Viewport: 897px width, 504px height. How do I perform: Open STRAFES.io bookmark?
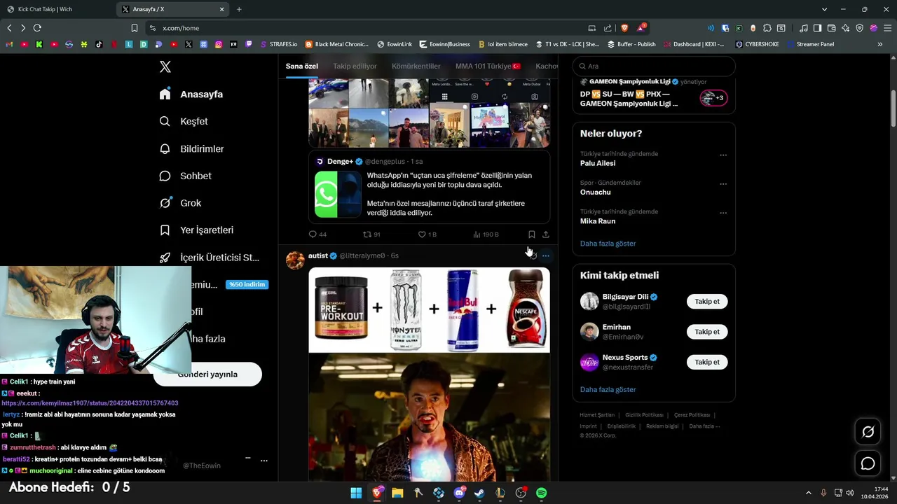click(x=278, y=44)
